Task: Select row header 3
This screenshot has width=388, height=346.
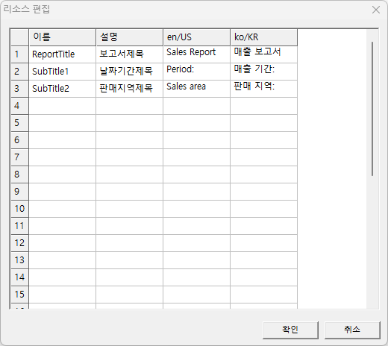Action: [19, 89]
